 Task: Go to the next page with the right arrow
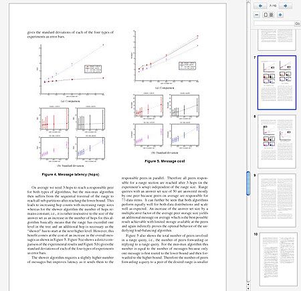[x=285, y=6]
